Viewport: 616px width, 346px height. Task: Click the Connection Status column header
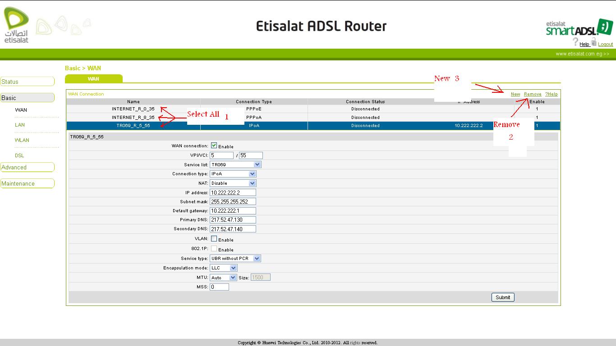click(366, 102)
